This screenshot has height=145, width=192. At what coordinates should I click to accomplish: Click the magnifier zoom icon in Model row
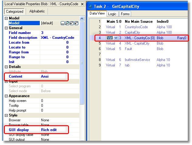[67, 23]
